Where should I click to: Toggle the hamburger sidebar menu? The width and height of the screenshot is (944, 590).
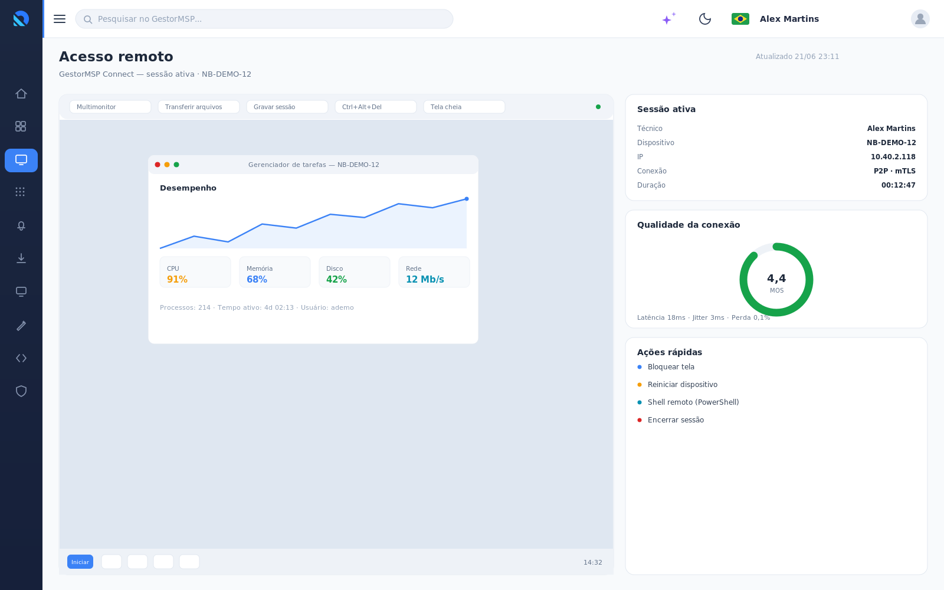60,19
